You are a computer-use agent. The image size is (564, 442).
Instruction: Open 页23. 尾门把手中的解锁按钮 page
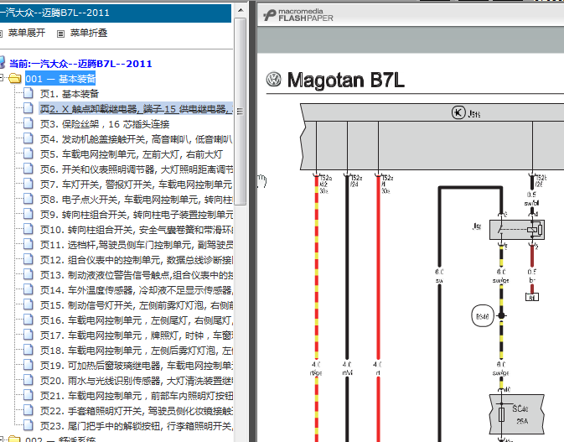coord(137,426)
